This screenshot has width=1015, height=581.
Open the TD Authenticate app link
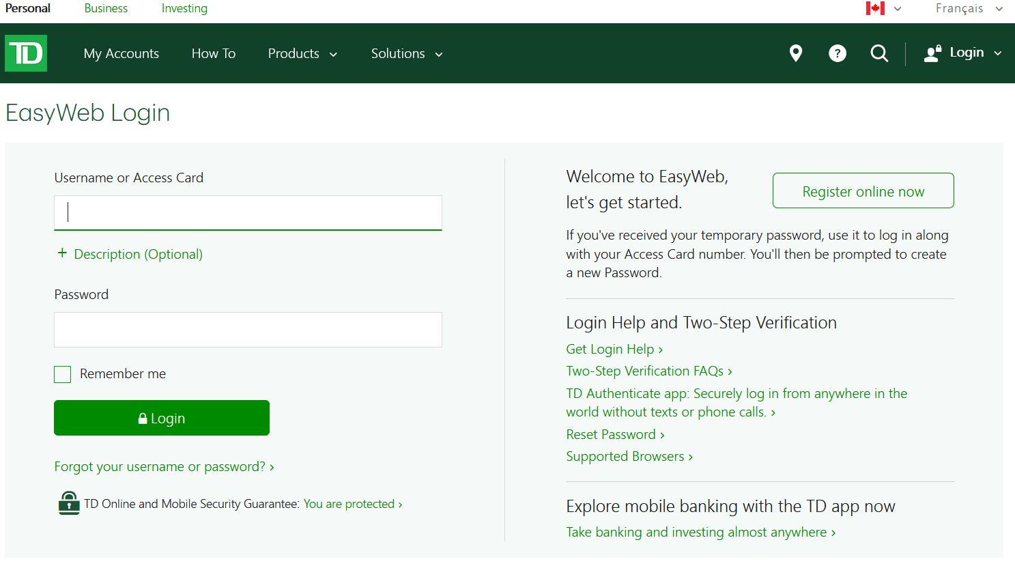[x=737, y=403]
